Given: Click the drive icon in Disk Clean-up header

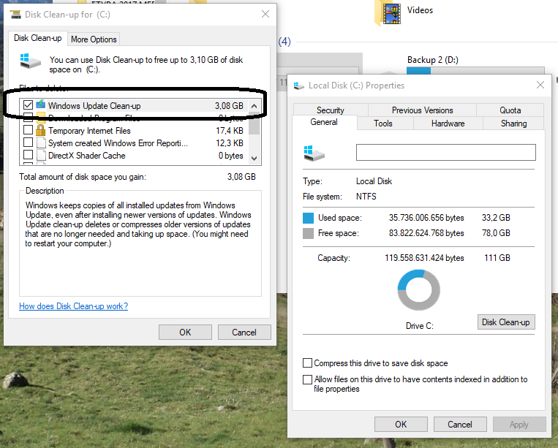Looking at the screenshot, I should [30, 61].
